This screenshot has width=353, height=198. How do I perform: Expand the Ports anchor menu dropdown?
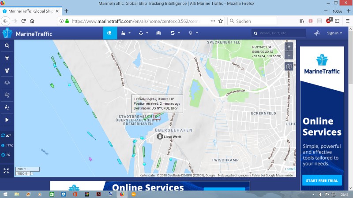tap(143, 33)
